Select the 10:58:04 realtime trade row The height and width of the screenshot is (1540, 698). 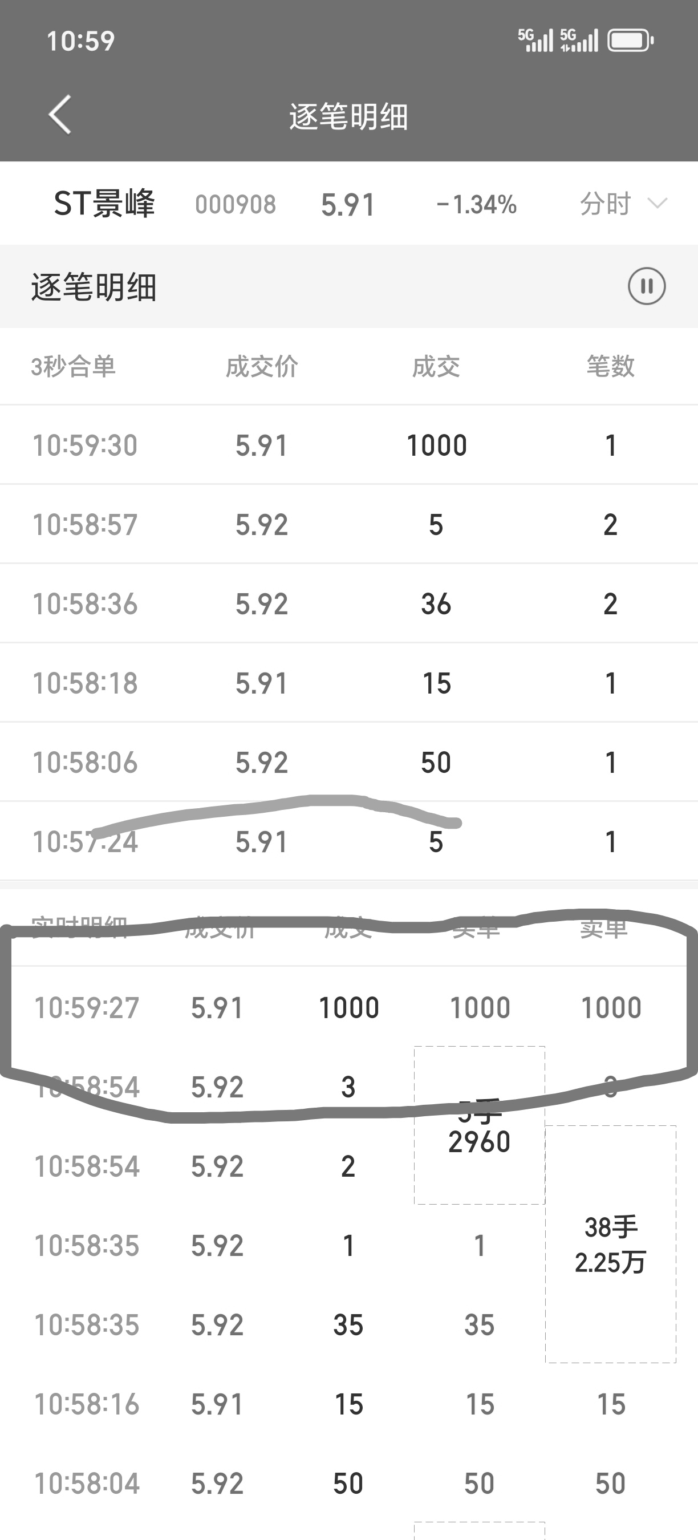click(349, 1483)
